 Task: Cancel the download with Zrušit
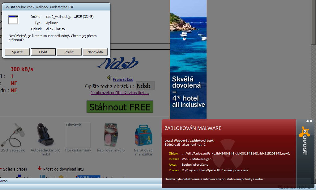pos(69,52)
